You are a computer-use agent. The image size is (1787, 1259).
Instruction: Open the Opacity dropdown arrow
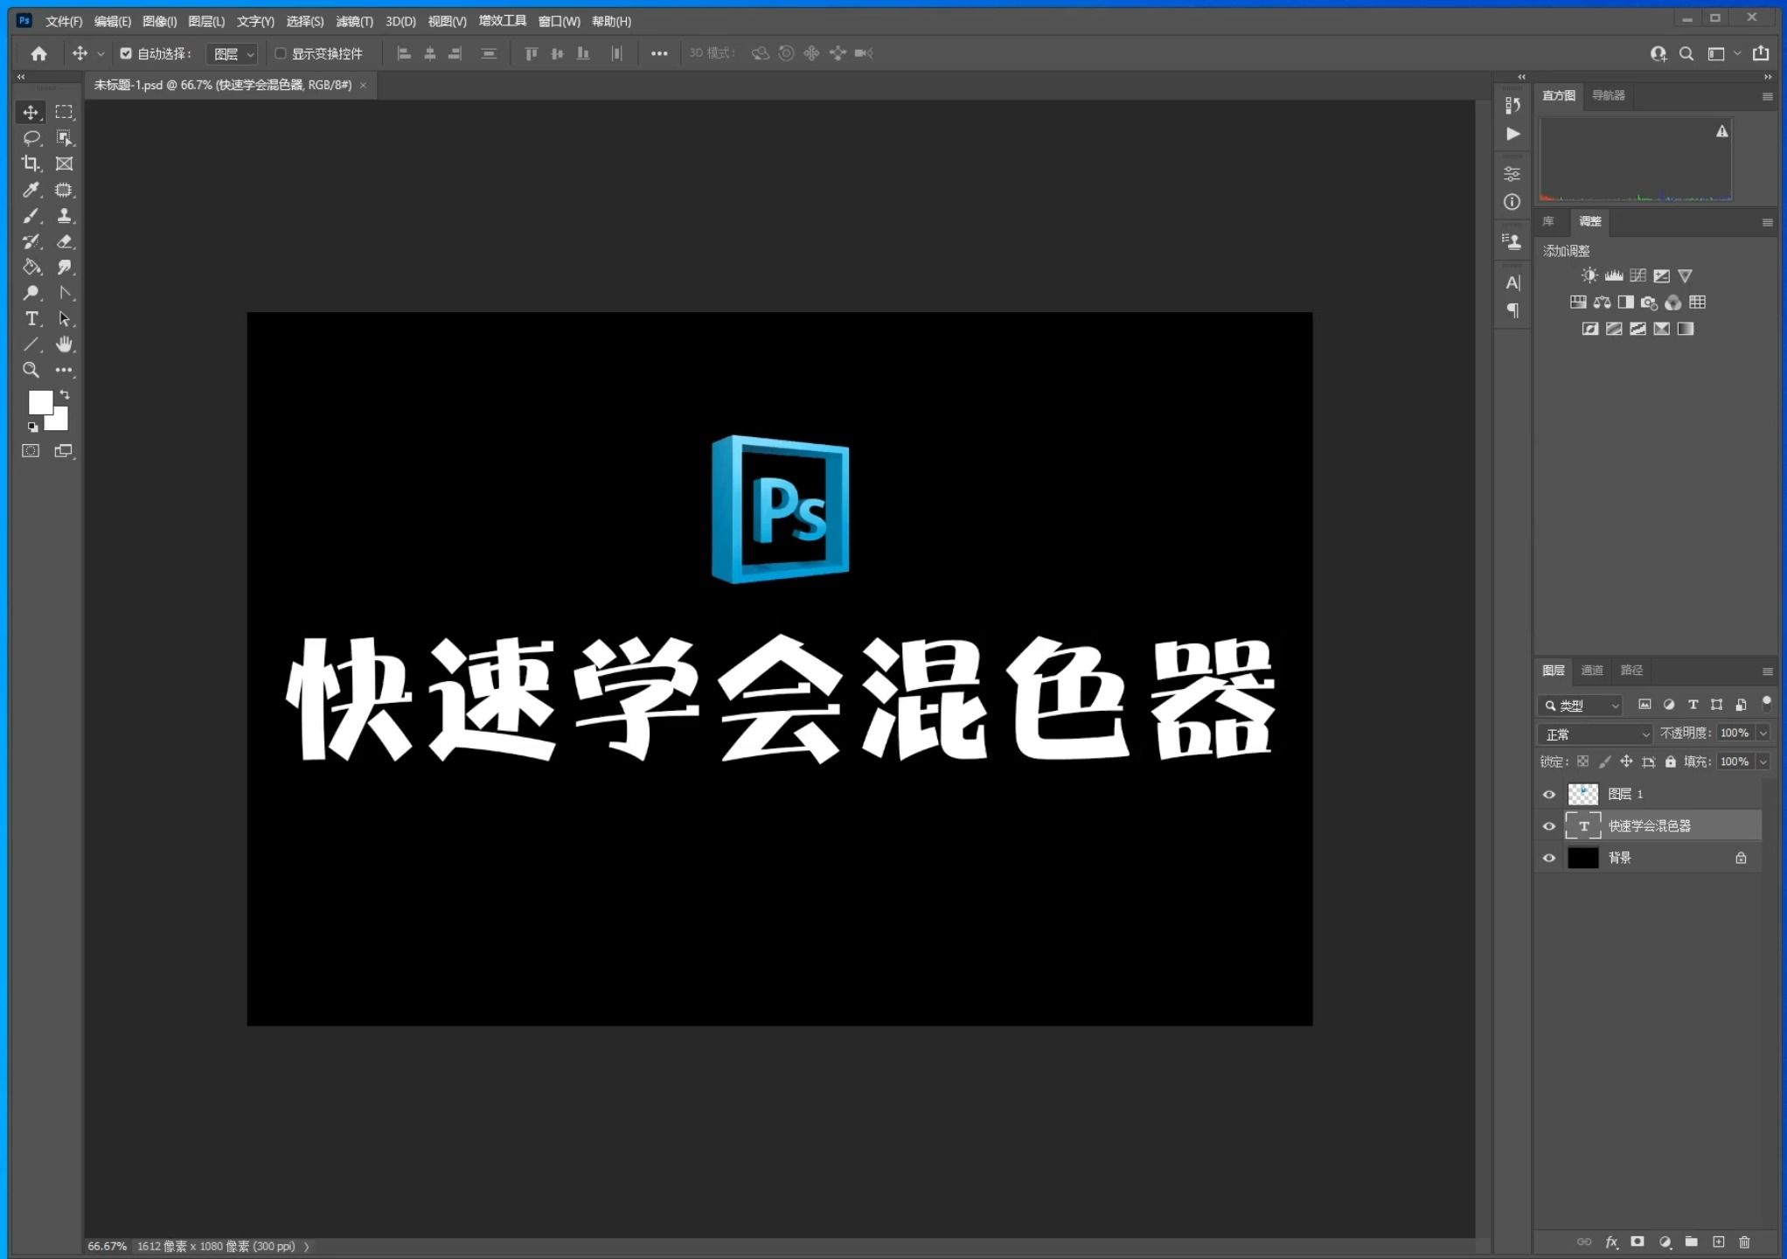tap(1763, 733)
